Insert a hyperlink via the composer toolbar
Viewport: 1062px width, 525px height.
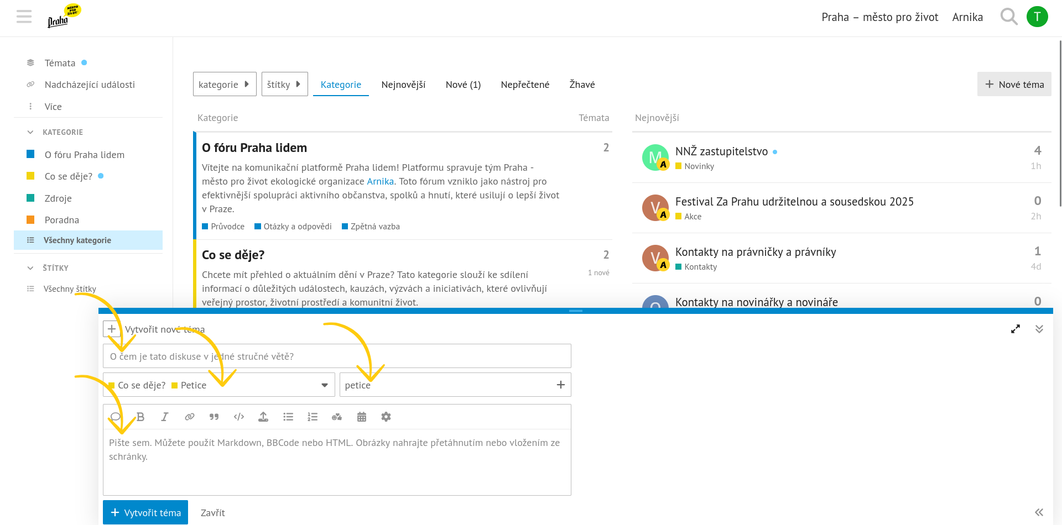click(189, 417)
